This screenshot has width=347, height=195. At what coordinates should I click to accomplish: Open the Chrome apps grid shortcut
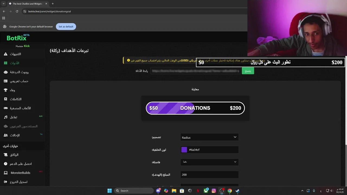click(4, 18)
